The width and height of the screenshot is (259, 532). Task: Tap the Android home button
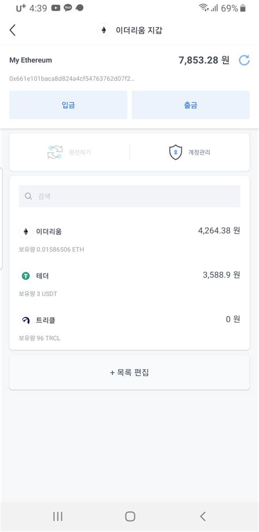130,516
